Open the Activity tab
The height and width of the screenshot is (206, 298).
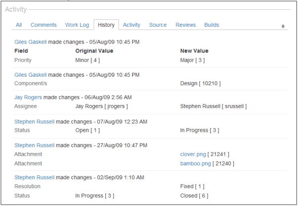click(132, 25)
